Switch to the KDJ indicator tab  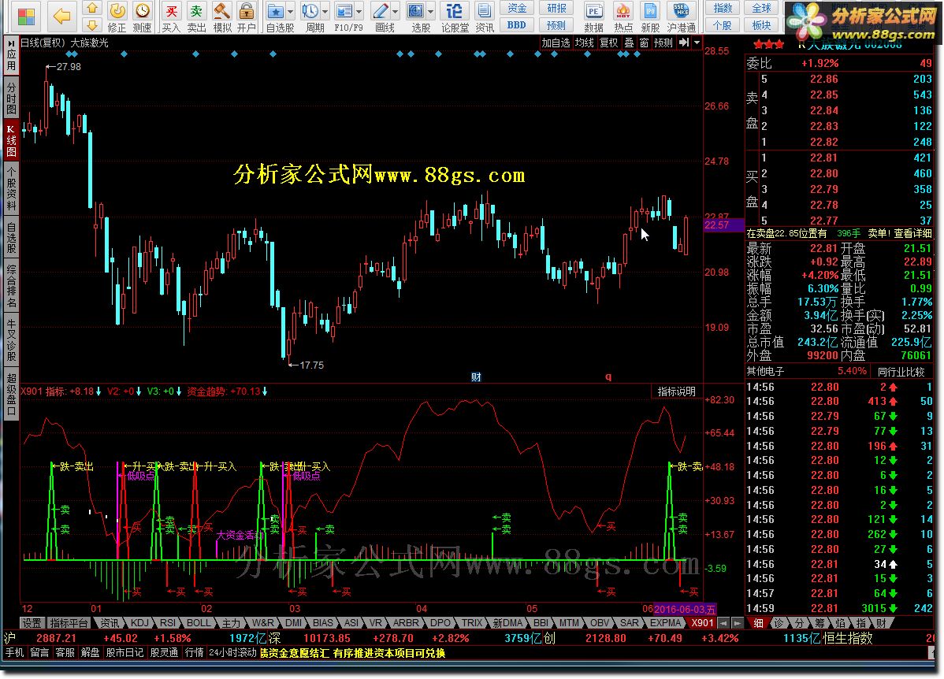139,623
